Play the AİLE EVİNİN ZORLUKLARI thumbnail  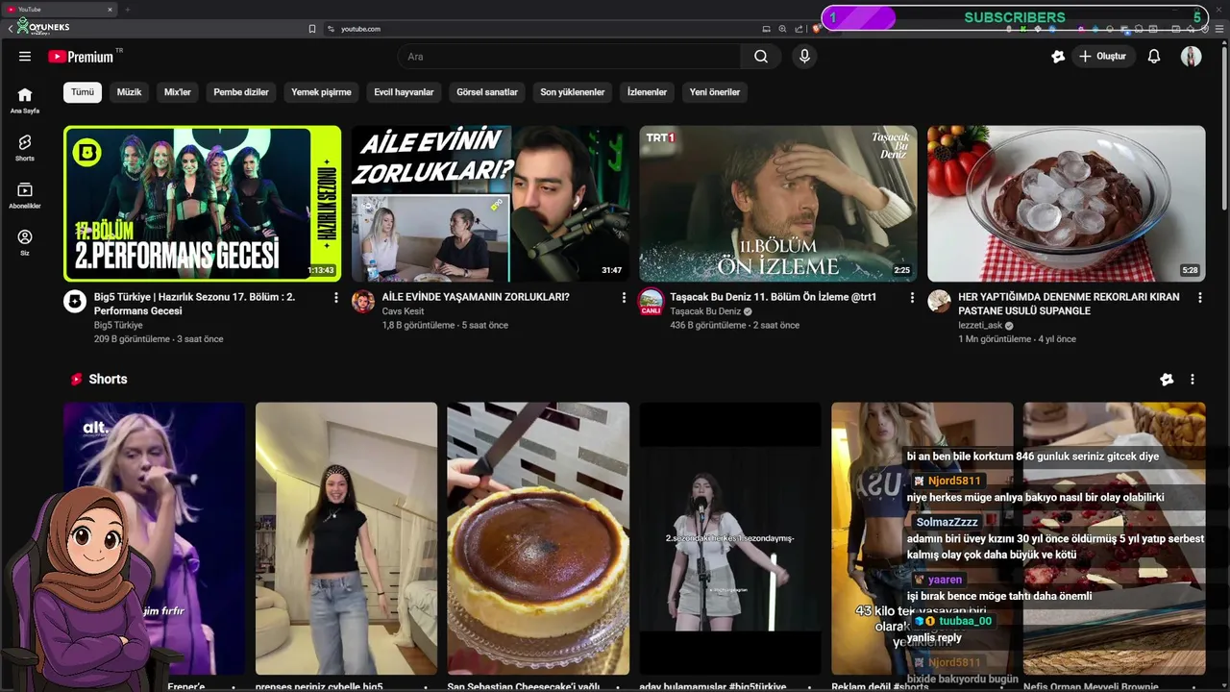pyautogui.click(x=490, y=203)
